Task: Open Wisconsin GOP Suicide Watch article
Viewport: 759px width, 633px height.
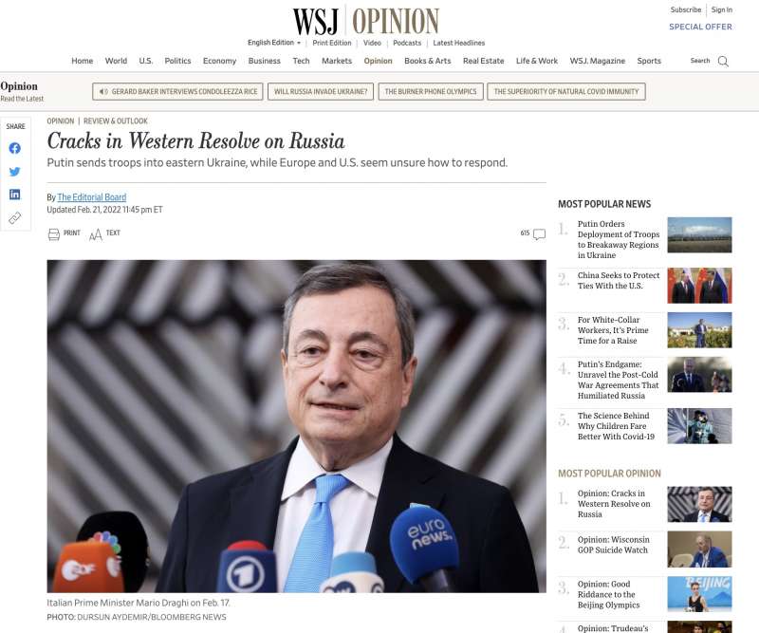Action: pos(613,545)
